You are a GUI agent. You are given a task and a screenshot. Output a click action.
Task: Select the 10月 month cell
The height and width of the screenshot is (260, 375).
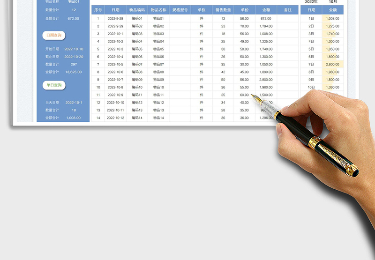point(333,2)
